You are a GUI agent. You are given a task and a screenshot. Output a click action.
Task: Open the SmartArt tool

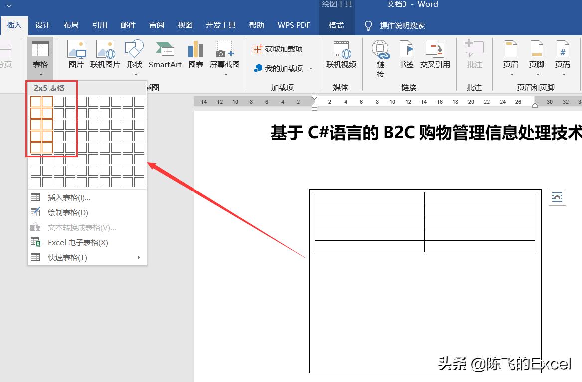coord(165,56)
